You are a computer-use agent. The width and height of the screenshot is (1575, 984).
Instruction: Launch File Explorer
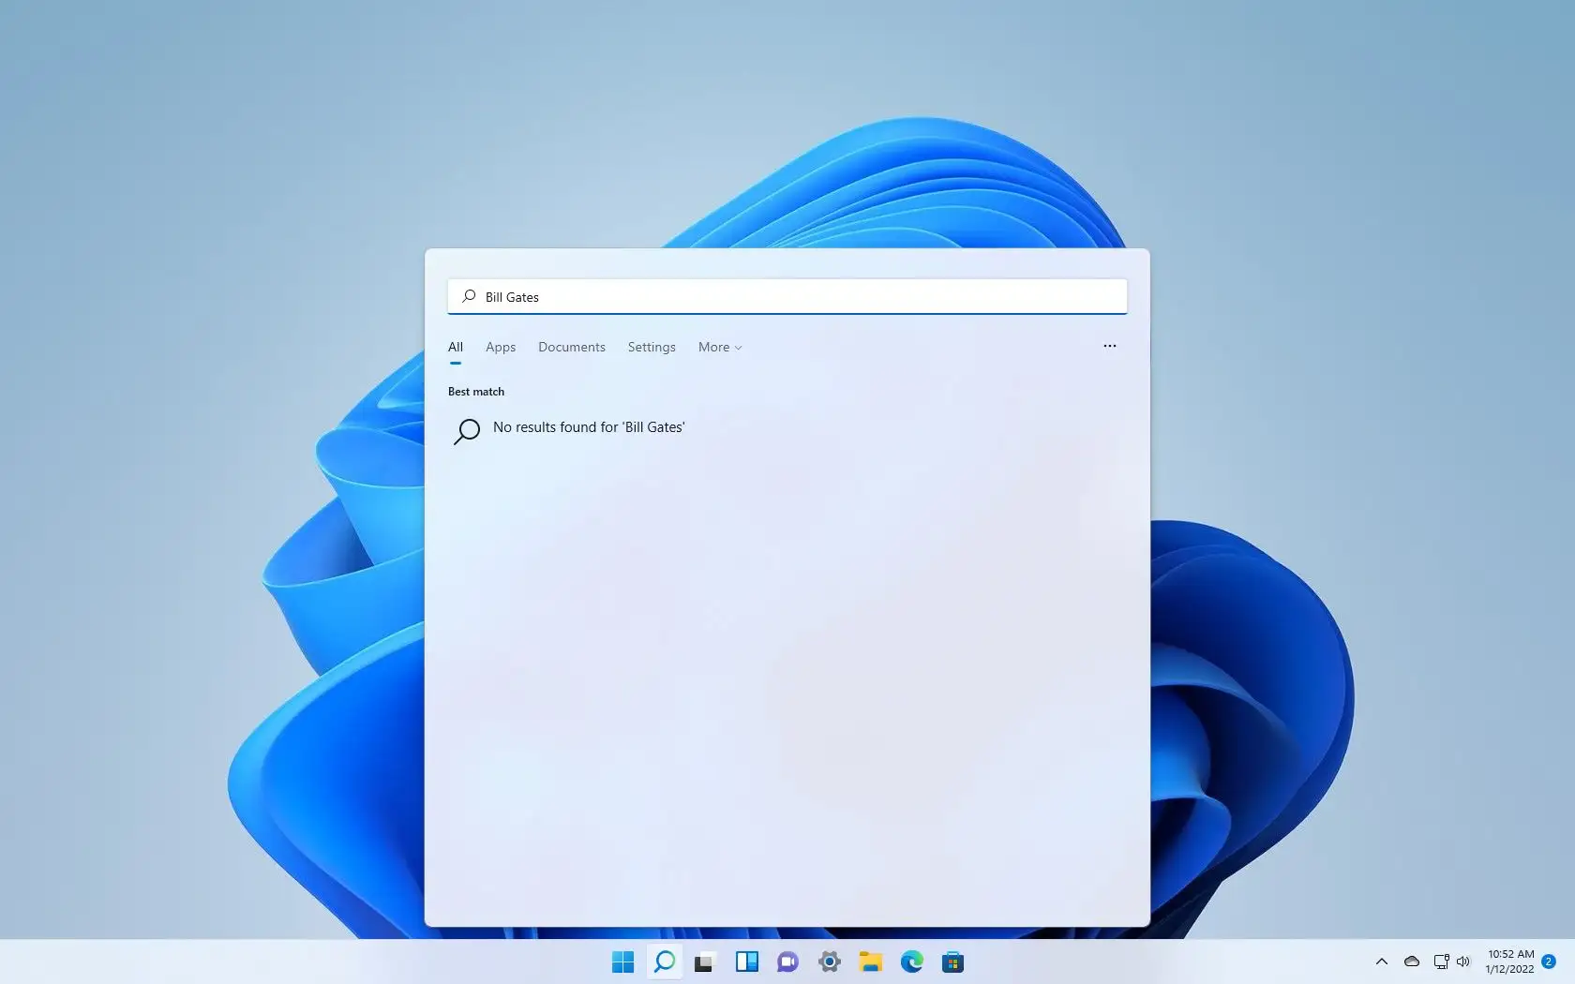tap(870, 962)
